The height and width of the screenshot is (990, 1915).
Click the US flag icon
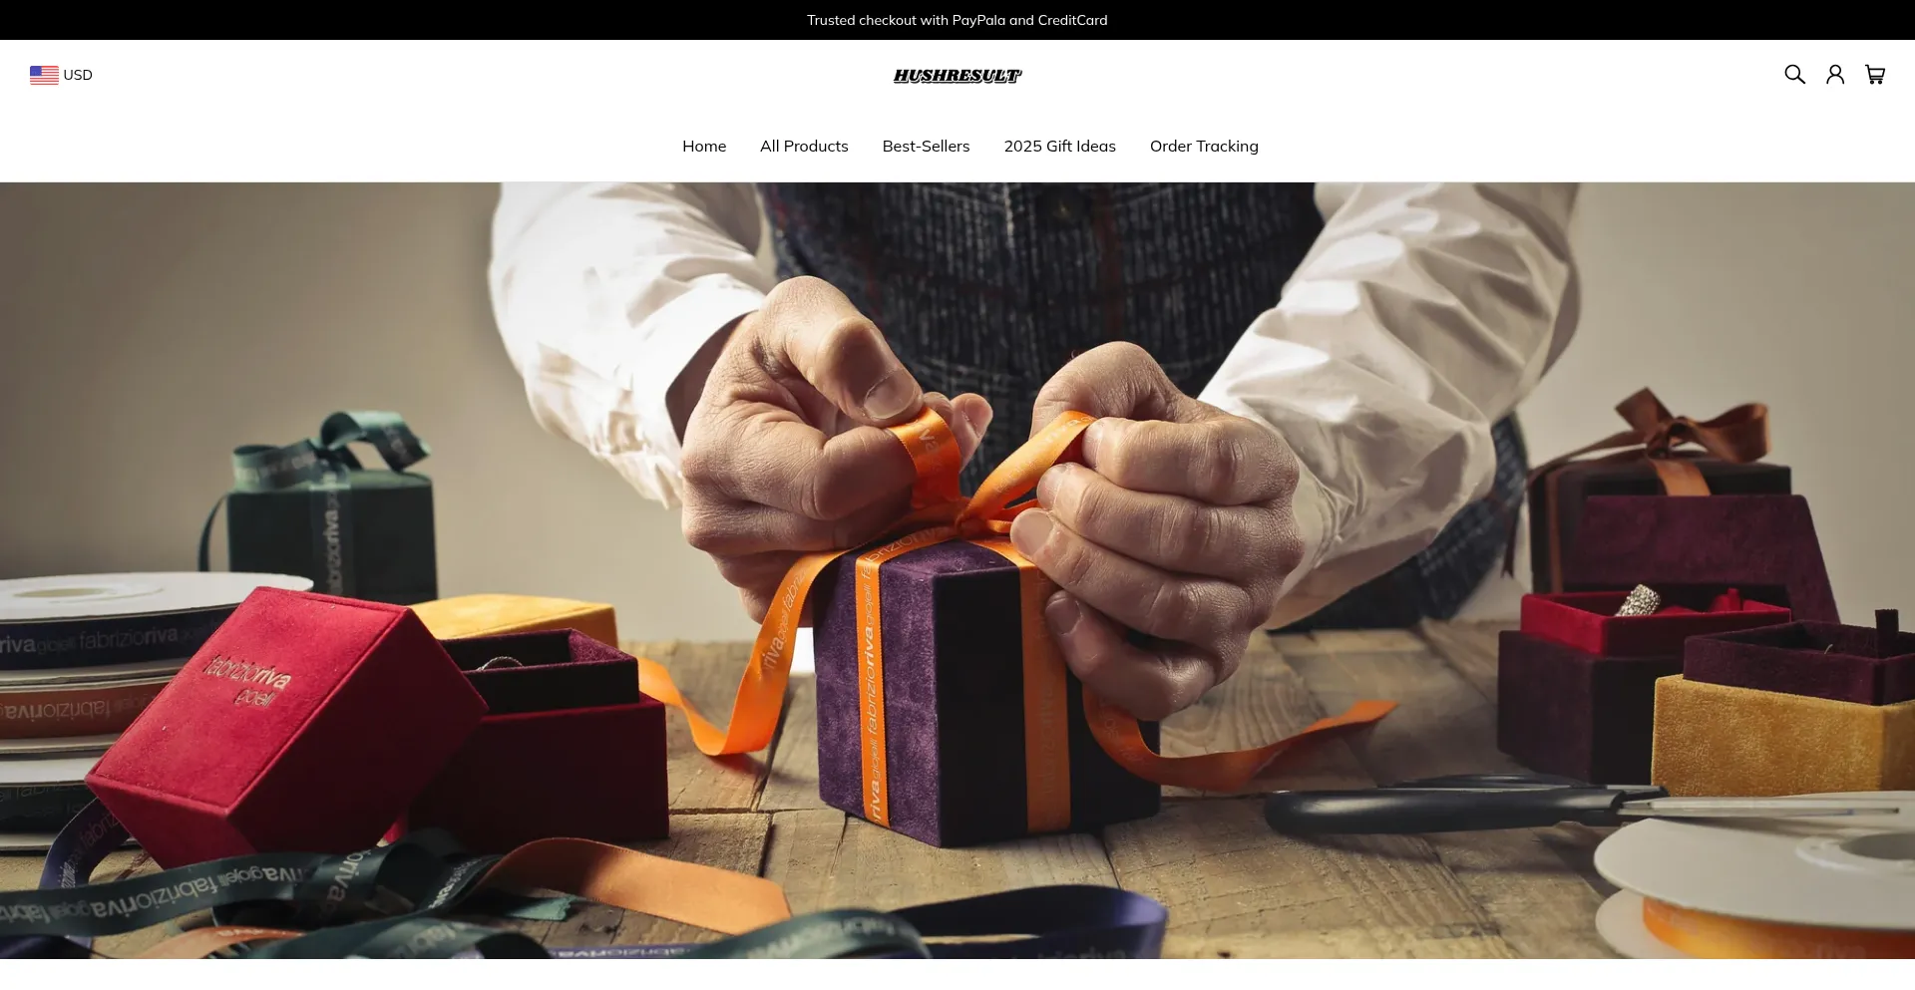pos(44,75)
